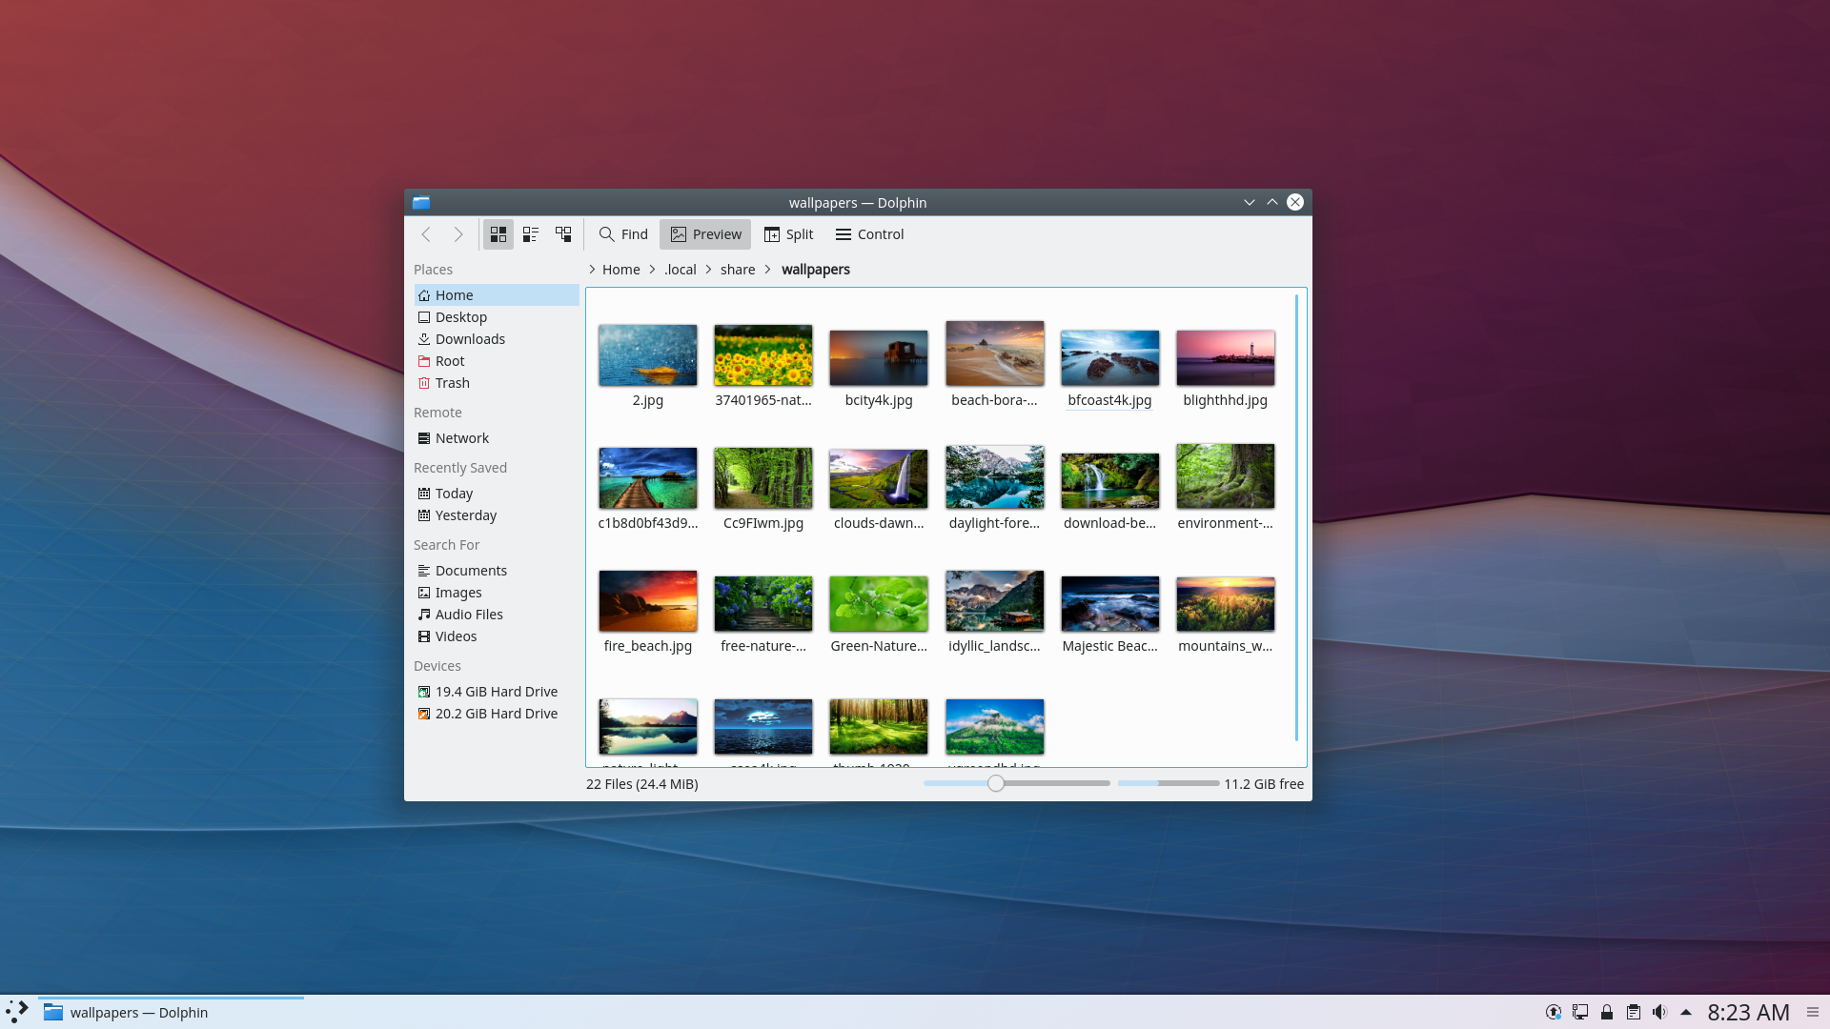Open the clipboard tray icon
This screenshot has width=1830, height=1029.
[x=1634, y=1012]
